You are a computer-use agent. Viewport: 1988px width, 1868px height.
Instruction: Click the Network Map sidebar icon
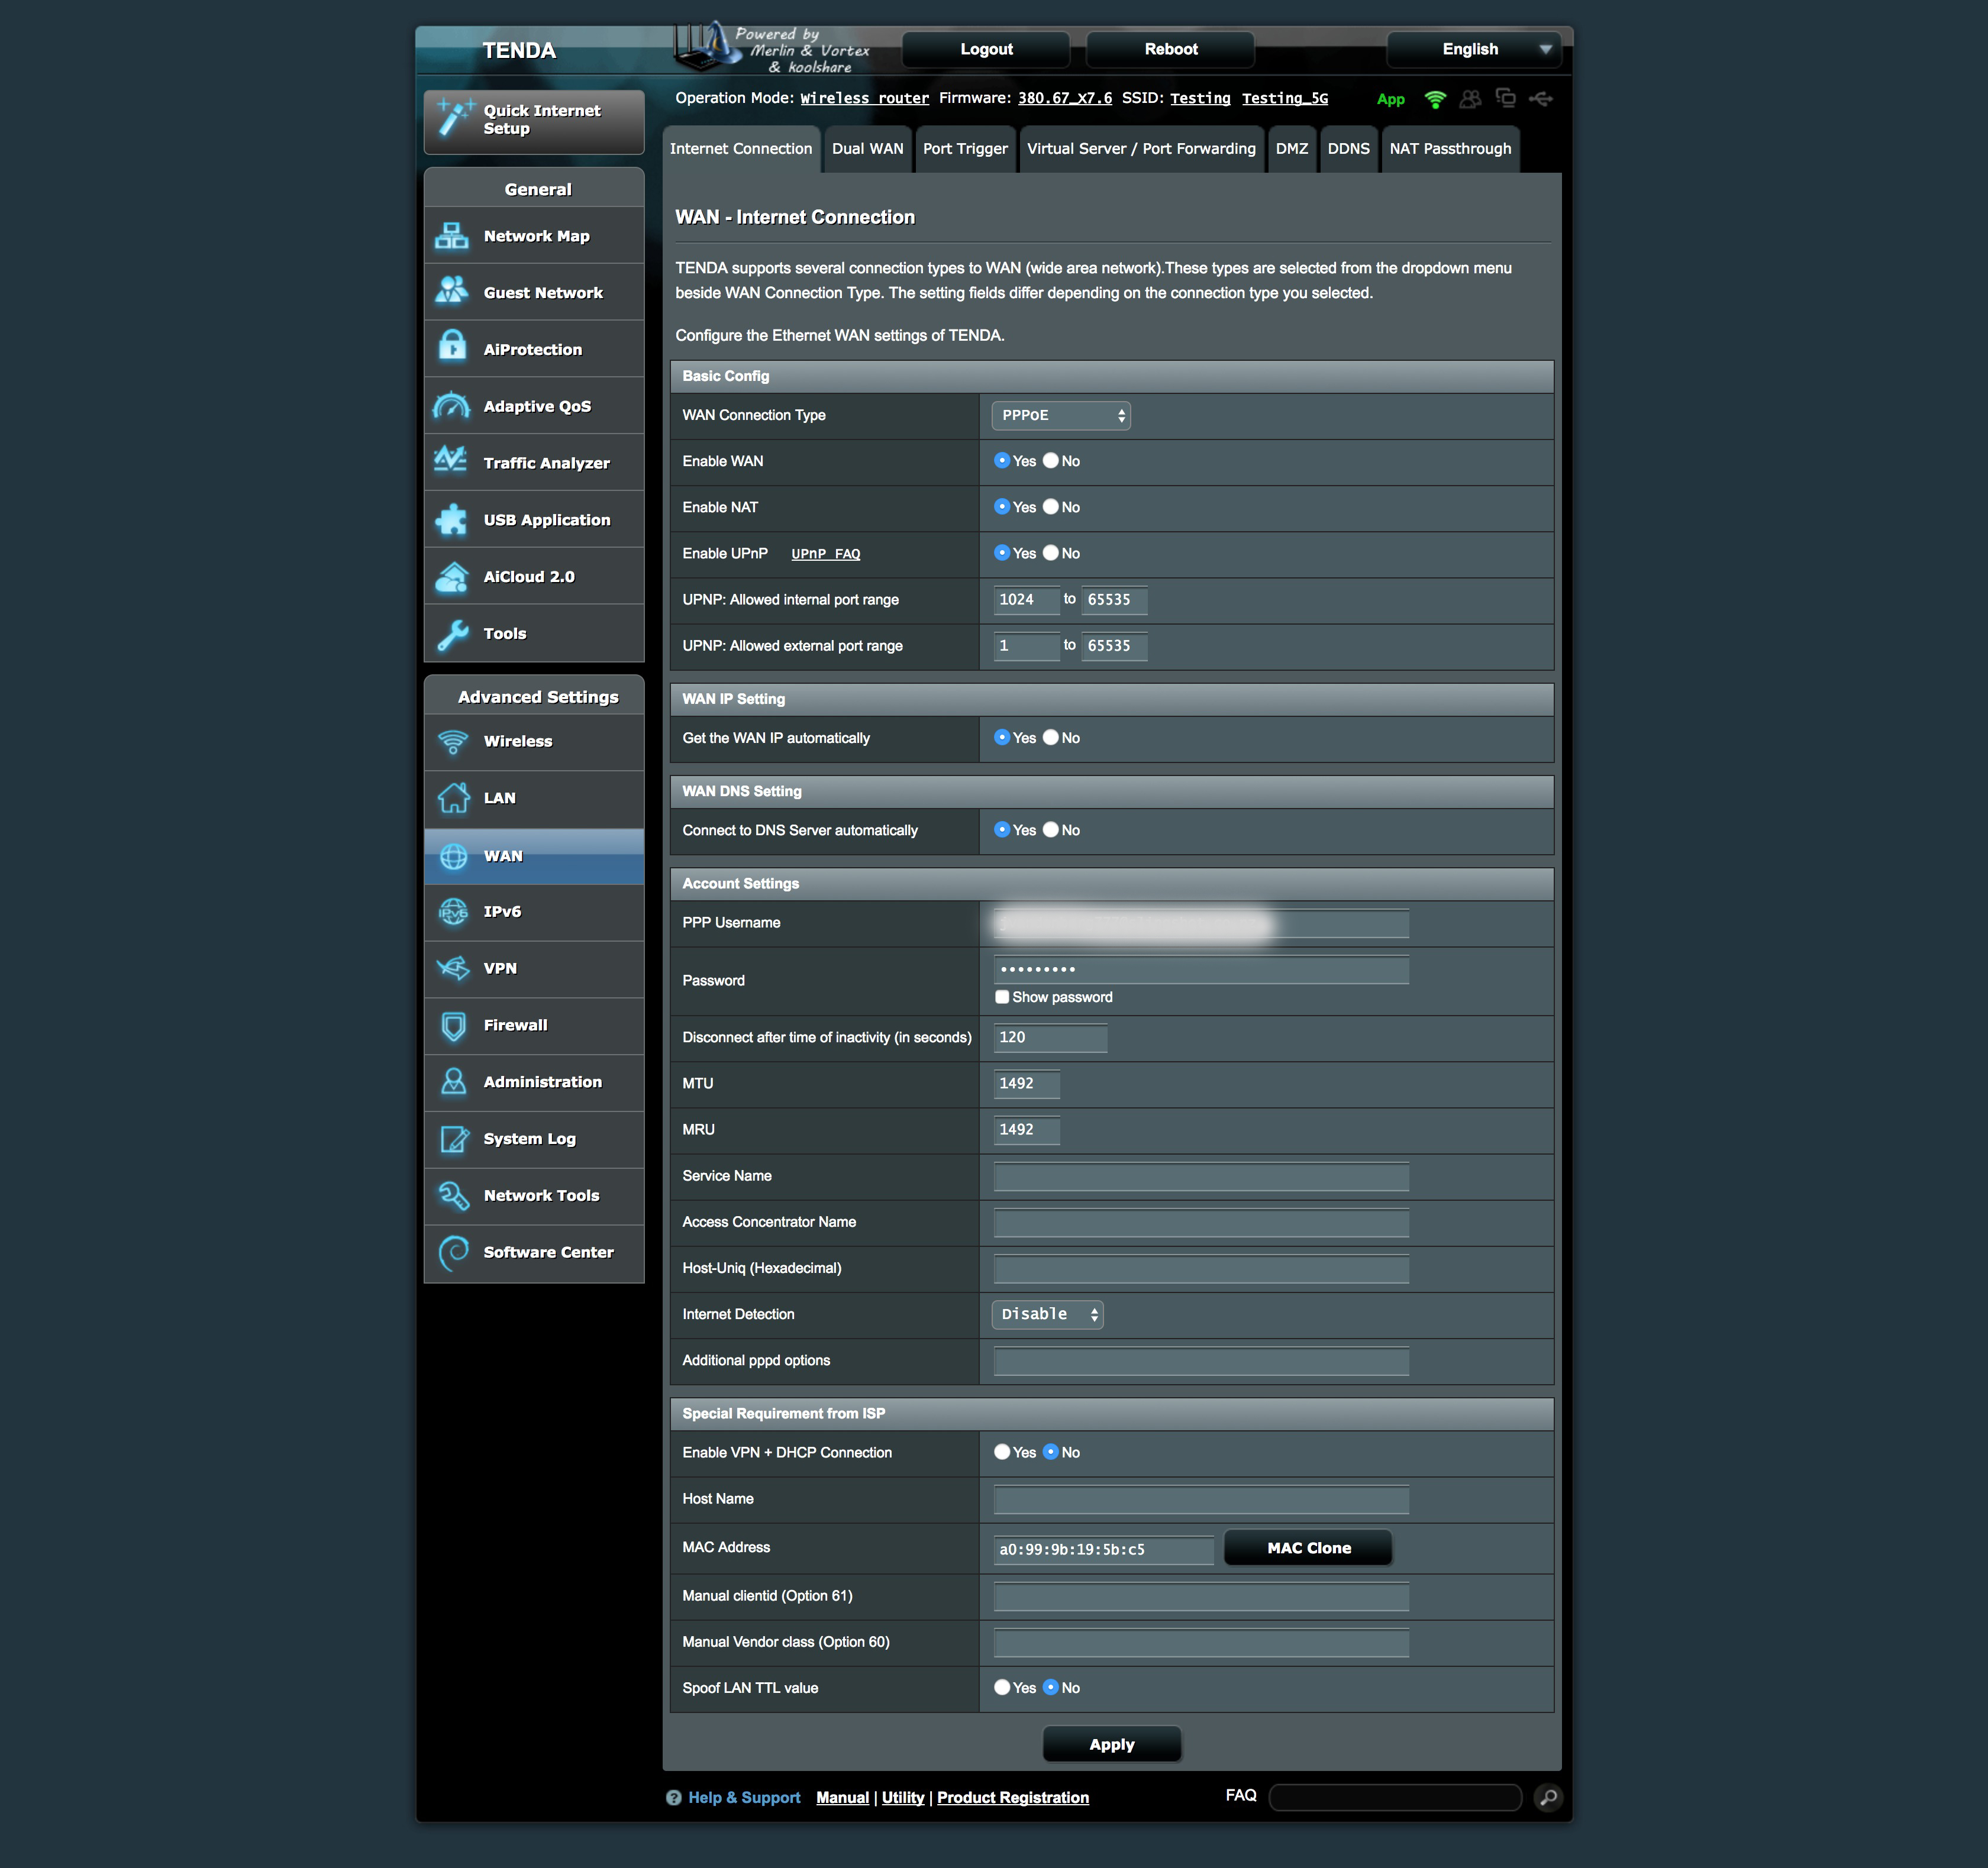452,236
